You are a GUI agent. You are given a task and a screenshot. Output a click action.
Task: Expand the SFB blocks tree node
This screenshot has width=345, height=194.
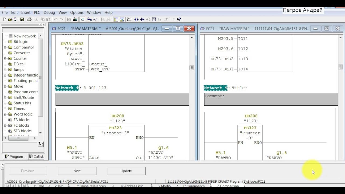tap(5, 131)
